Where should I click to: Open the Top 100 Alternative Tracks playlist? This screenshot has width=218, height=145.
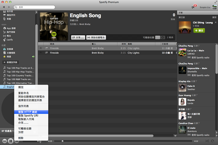19,83
